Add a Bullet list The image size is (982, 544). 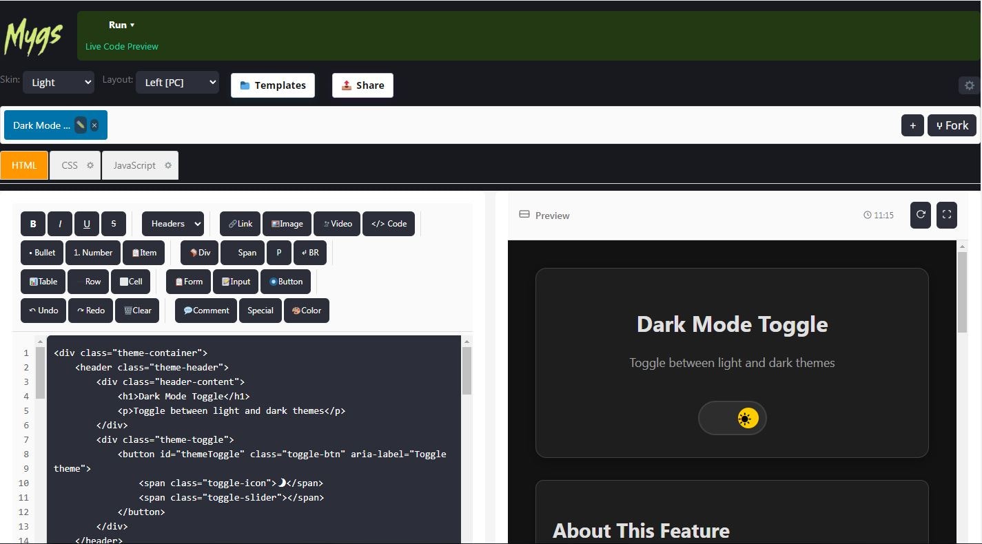[42, 253]
